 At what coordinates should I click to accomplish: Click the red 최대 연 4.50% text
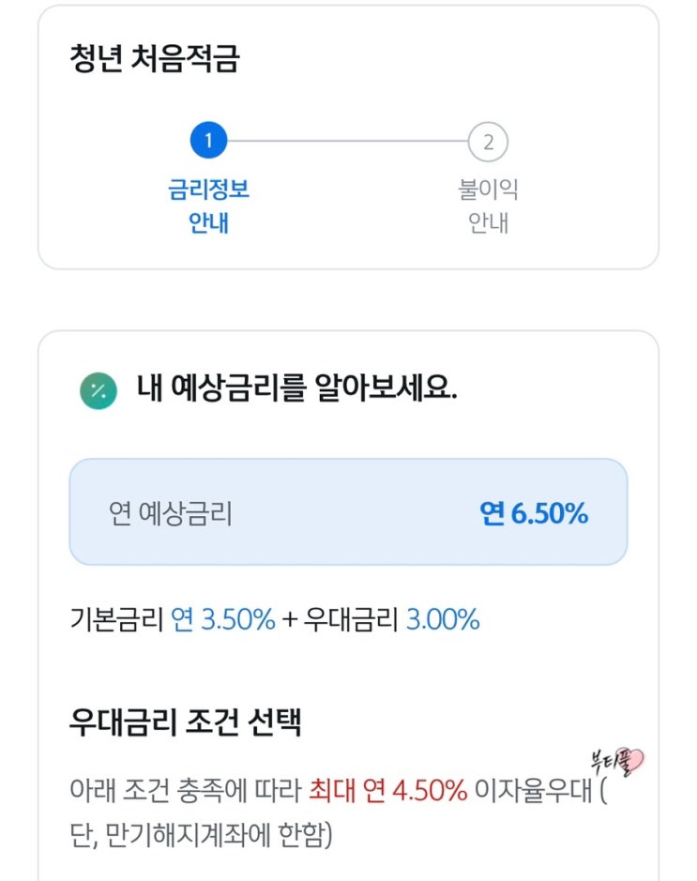[x=387, y=790]
